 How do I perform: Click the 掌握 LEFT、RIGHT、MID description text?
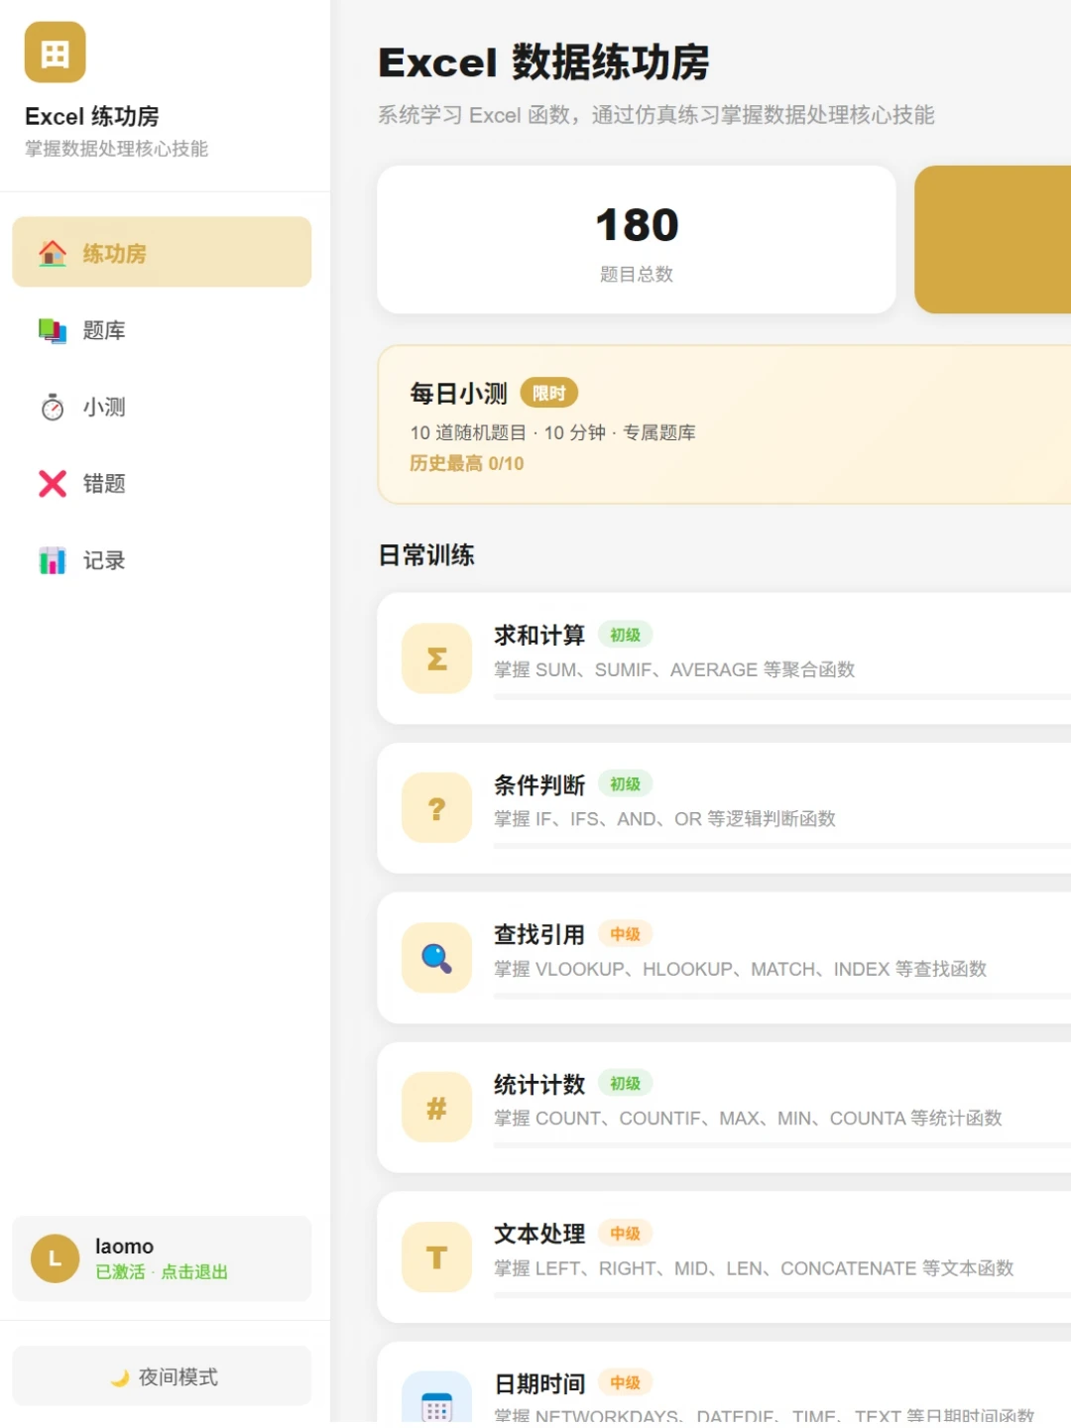point(754,1268)
